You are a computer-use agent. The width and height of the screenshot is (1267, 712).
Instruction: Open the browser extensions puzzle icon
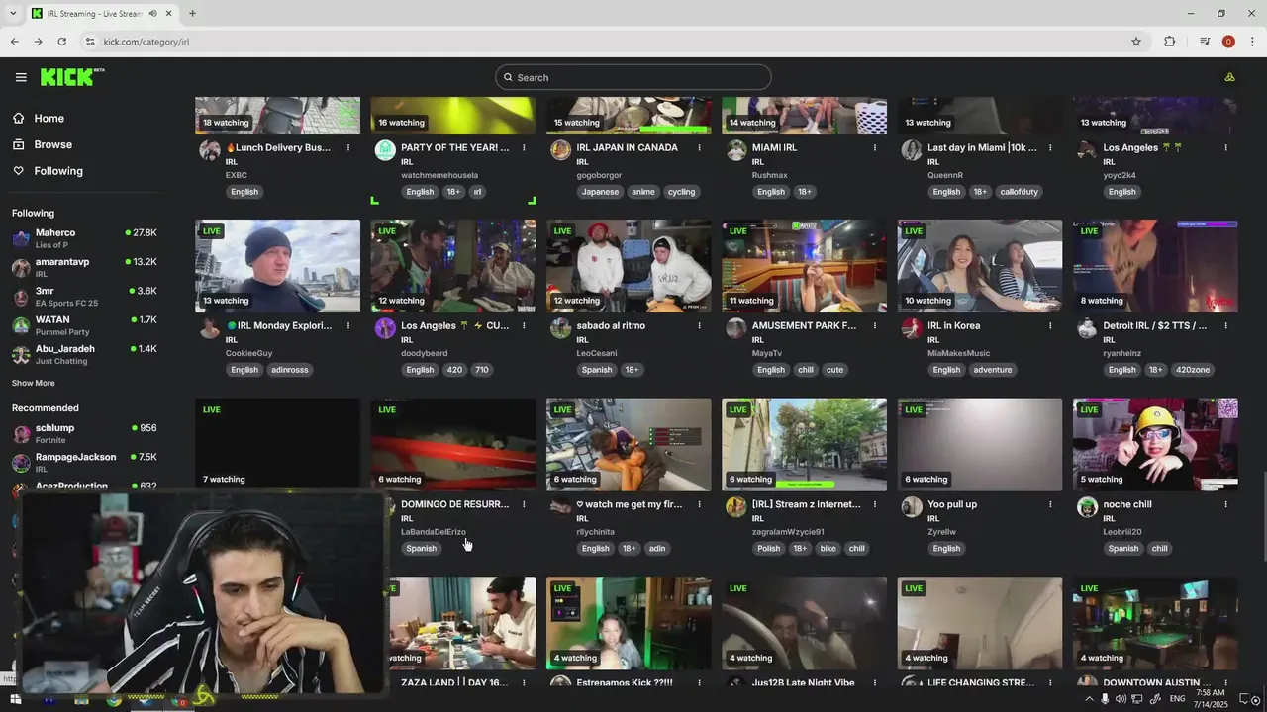coord(1170,42)
